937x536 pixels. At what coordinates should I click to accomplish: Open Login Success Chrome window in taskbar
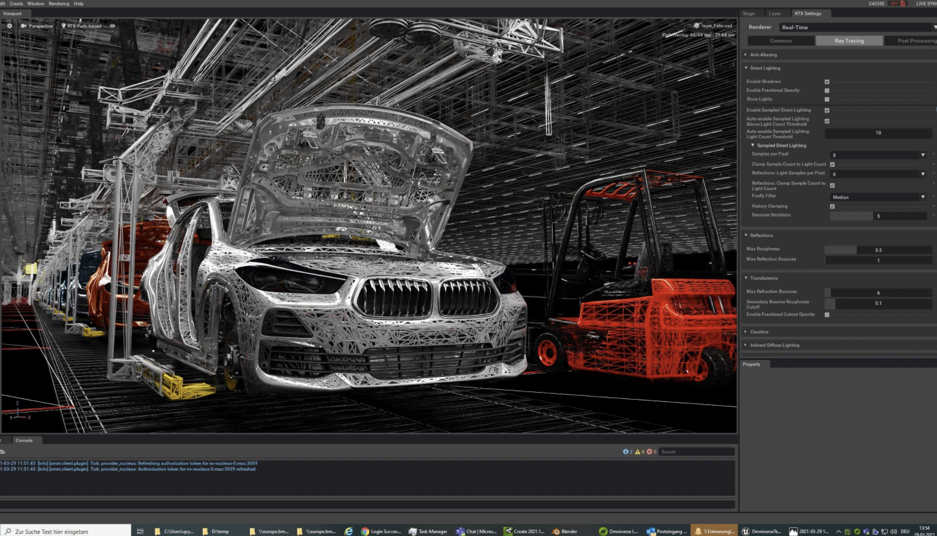tap(381, 531)
